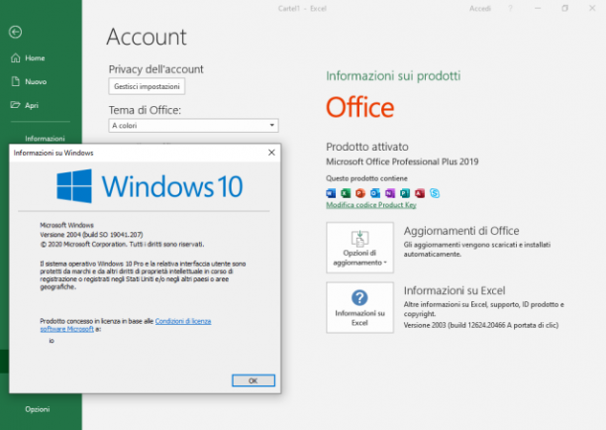Click the Publisher app icon
This screenshot has width=606, height=430.
[405, 193]
